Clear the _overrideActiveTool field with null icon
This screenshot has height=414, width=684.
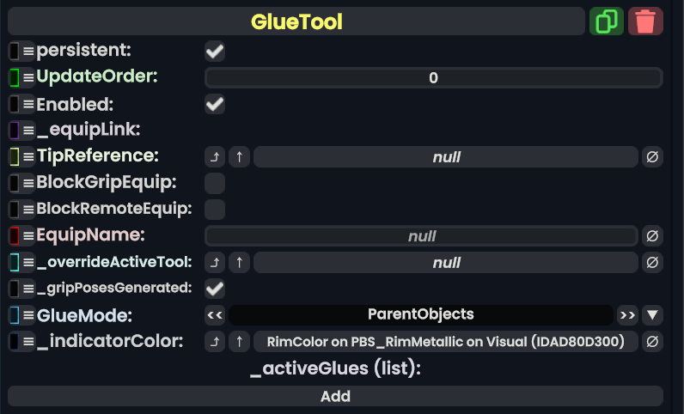click(652, 262)
